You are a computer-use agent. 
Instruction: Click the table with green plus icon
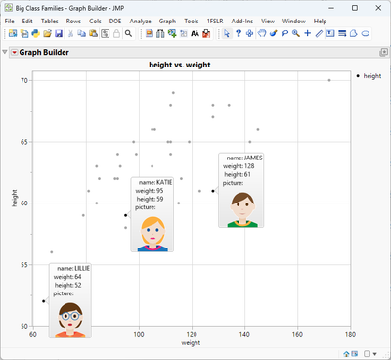click(172, 33)
